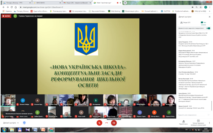Open the taskbar clock and date
The width and height of the screenshot is (213, 133).
pos(206,130)
